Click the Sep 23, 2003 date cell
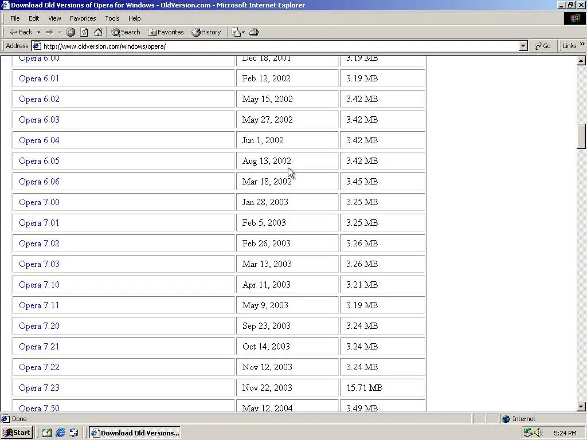 pyautogui.click(x=287, y=326)
